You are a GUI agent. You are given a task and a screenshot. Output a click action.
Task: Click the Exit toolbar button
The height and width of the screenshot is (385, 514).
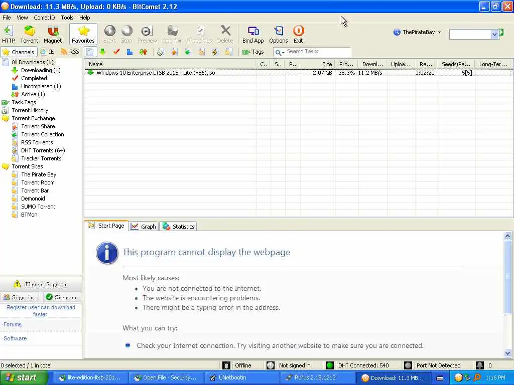pyautogui.click(x=298, y=35)
